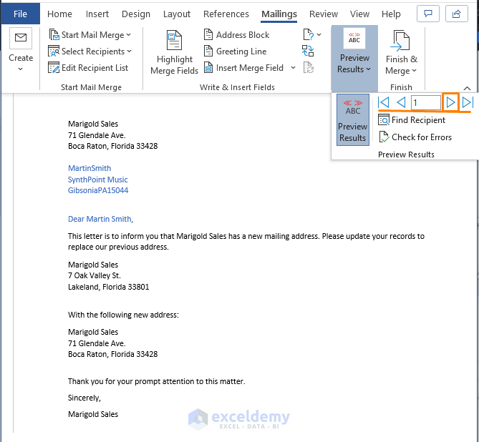Open Finish & Merge dropdown
479x442 pixels.
click(x=401, y=52)
